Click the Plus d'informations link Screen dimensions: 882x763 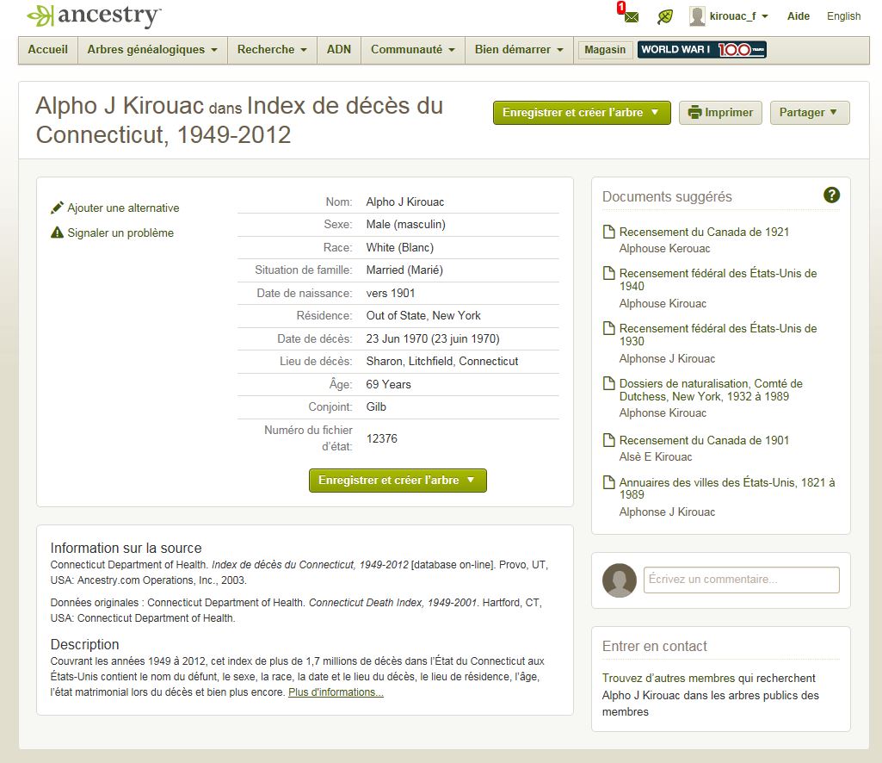pos(336,692)
